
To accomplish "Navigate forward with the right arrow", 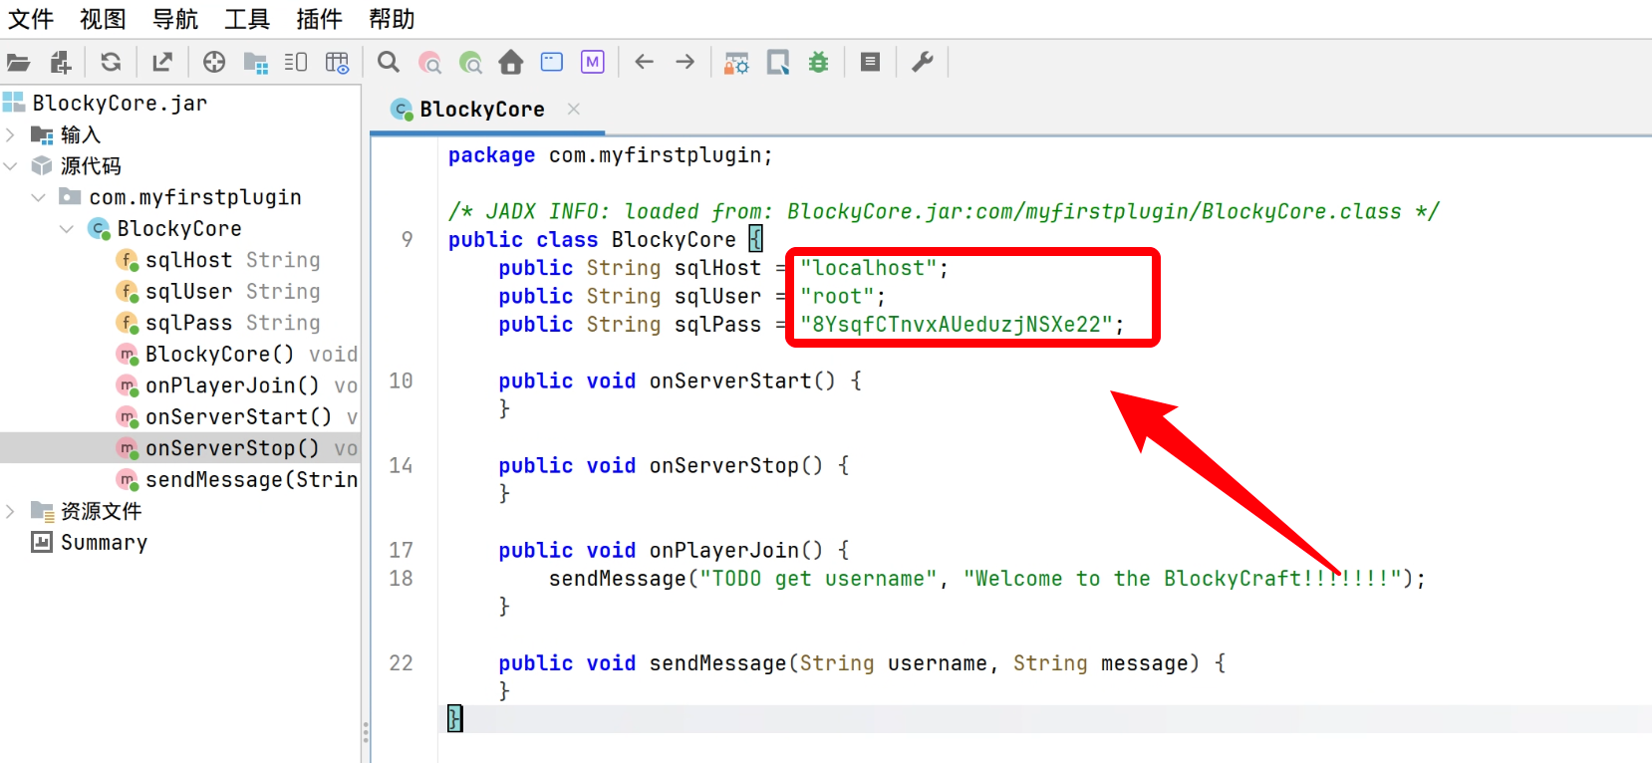I will coord(686,63).
